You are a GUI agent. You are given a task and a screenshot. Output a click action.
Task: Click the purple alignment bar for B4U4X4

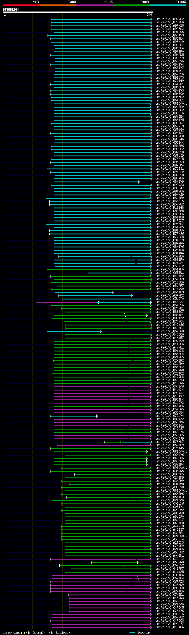(x=102, y=390)
